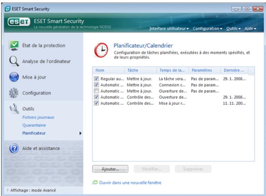Viewport: 266px width, 196px height.
Task: Toggle checkbox of task dated 11. 11. 200...
Action: tap(96, 103)
